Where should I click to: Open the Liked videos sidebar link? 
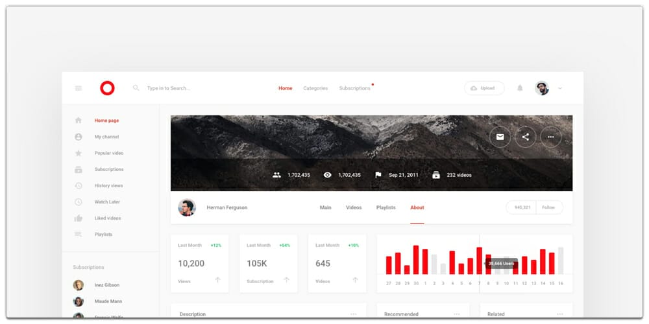[x=108, y=218]
